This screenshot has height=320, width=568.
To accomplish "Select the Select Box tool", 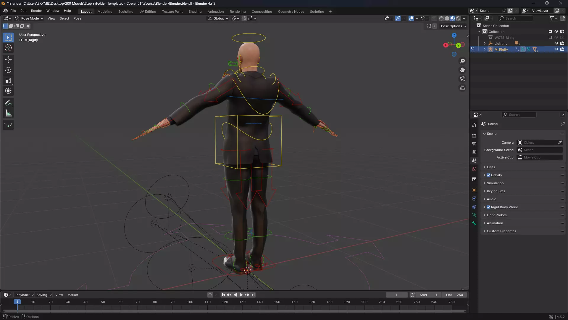I will tap(8, 37).
